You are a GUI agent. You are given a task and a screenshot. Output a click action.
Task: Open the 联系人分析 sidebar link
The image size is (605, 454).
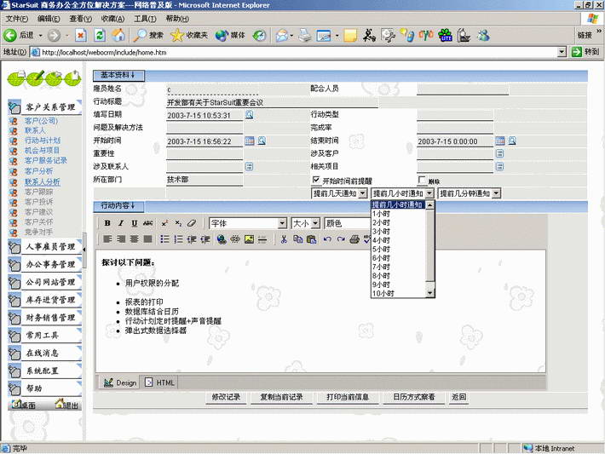coord(43,181)
